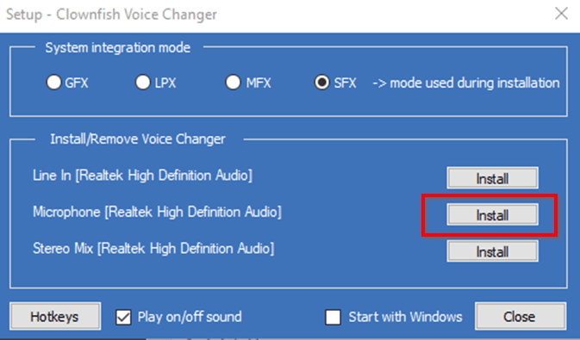Click the Close button at bottom
The height and width of the screenshot is (340, 580).
(520, 317)
